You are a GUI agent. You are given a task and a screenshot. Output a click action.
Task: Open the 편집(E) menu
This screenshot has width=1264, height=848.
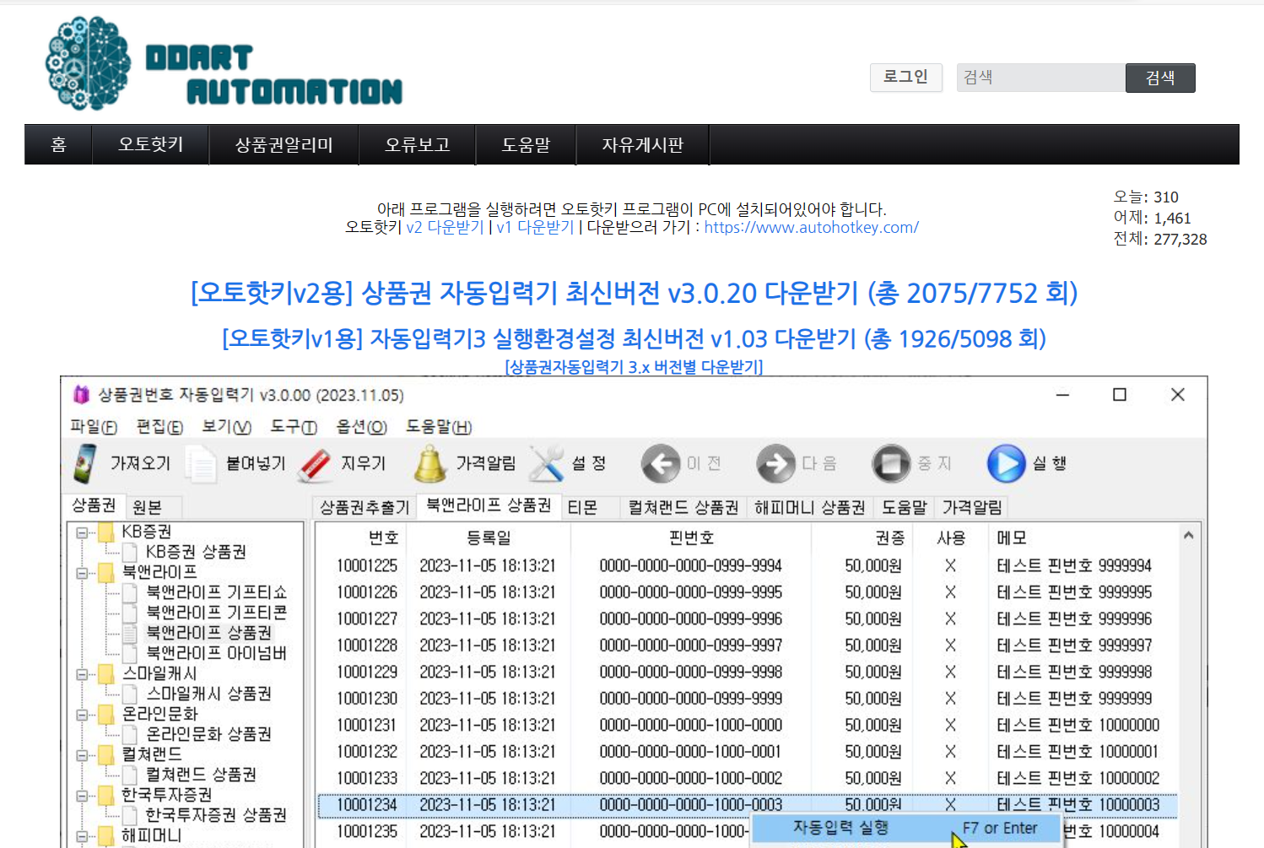159,427
